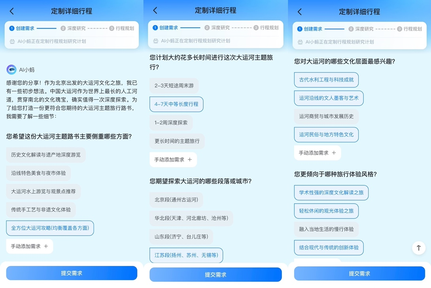Choose 2-3天短途周末游 duration
Viewport: 431px width, 288px height.
(x=174, y=85)
